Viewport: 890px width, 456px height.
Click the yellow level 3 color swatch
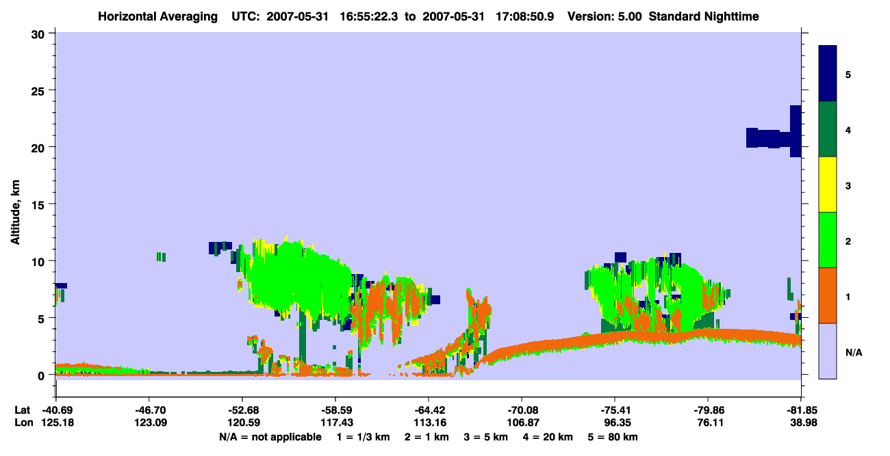point(828,185)
